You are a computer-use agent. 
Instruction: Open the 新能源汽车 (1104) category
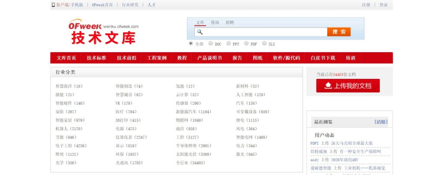(x=193, y=112)
